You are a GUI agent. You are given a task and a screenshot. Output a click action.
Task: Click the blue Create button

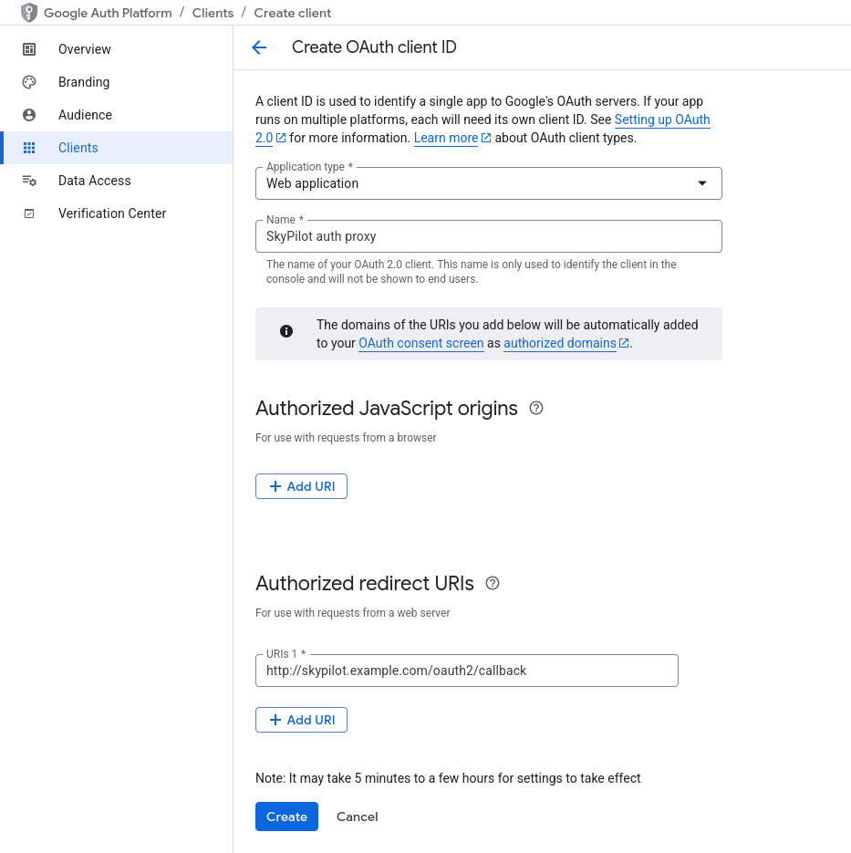tap(286, 817)
